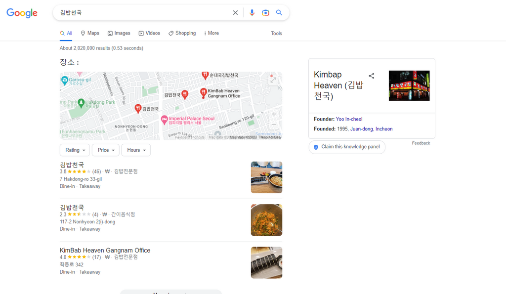Click Claim this knowledge panel button
Screen dimensions: 506x294
(x=347, y=147)
